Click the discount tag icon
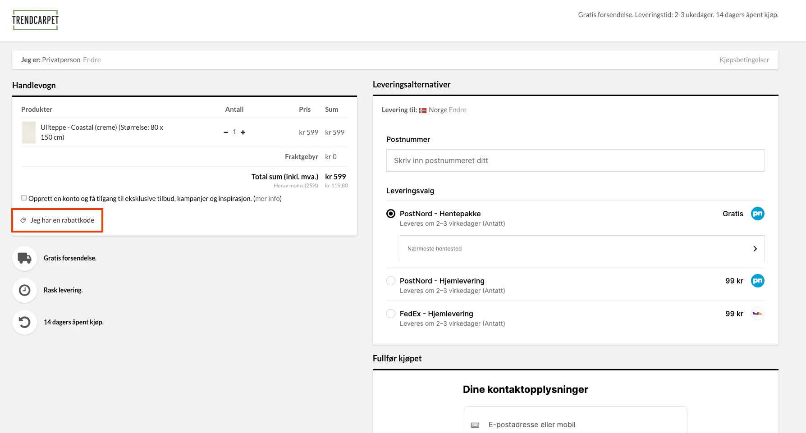The image size is (806, 433). (23, 220)
